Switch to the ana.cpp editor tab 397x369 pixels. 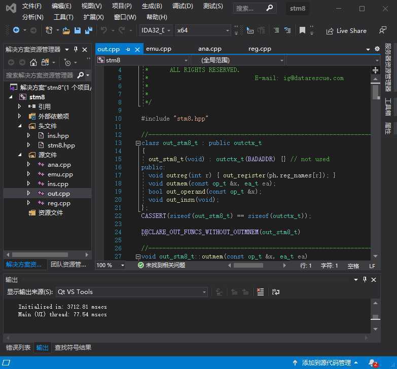tap(209, 49)
